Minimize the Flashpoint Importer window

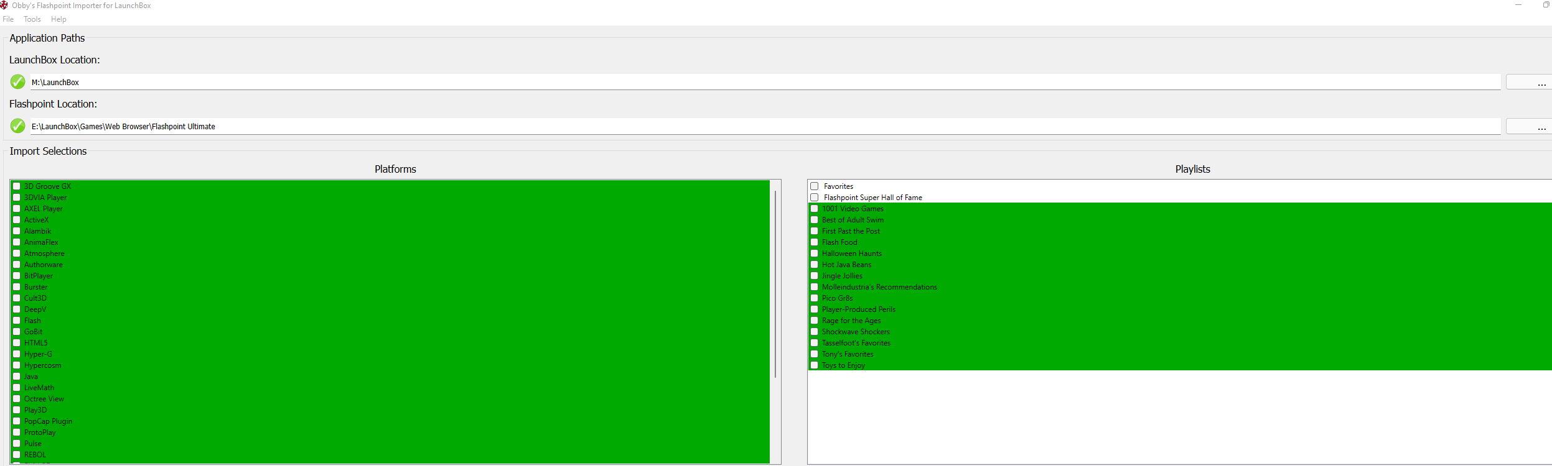coord(1518,5)
